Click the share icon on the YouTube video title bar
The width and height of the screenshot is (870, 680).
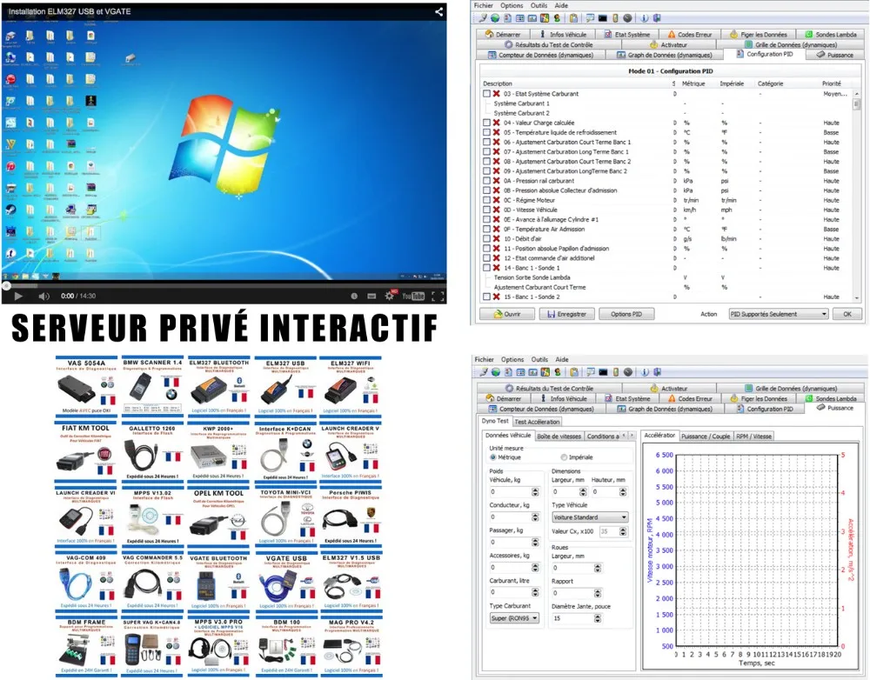[438, 11]
